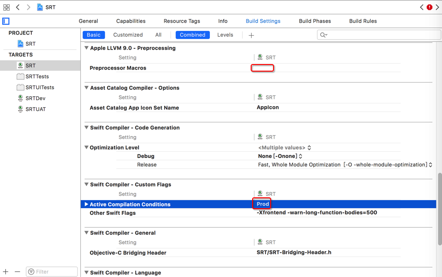Remove the selected target with minus button
This screenshot has height=277, width=442.
(18, 272)
